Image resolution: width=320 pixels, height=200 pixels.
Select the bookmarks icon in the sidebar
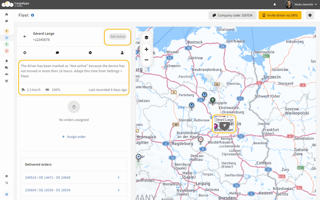pyautogui.click(x=6, y=61)
